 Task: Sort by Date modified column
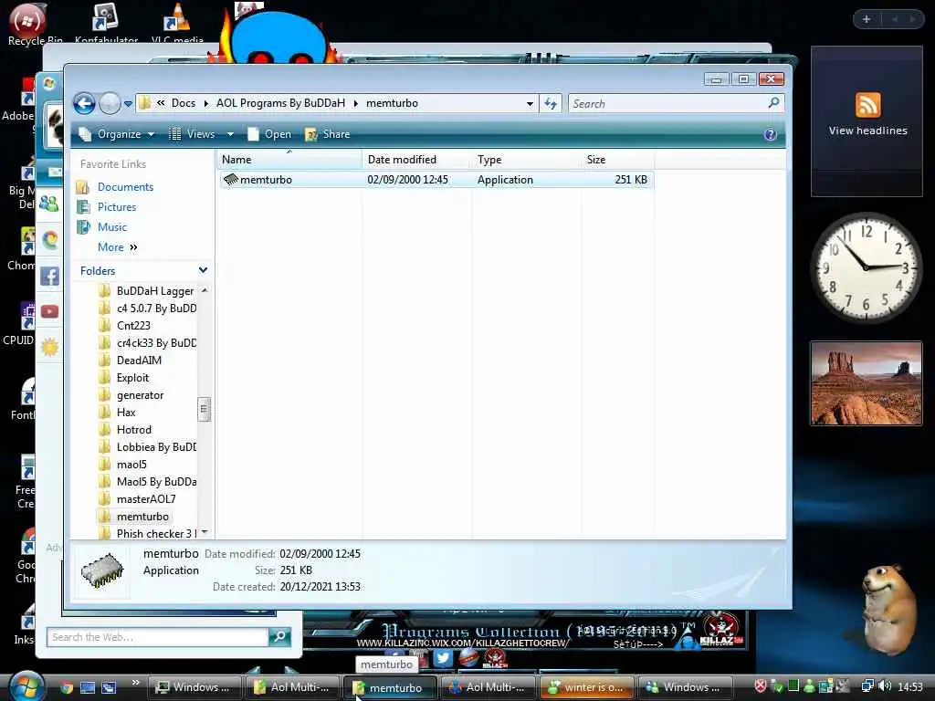pyautogui.click(x=416, y=160)
